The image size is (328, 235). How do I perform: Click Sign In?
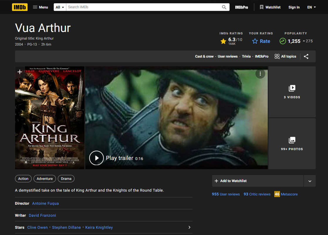(294, 7)
